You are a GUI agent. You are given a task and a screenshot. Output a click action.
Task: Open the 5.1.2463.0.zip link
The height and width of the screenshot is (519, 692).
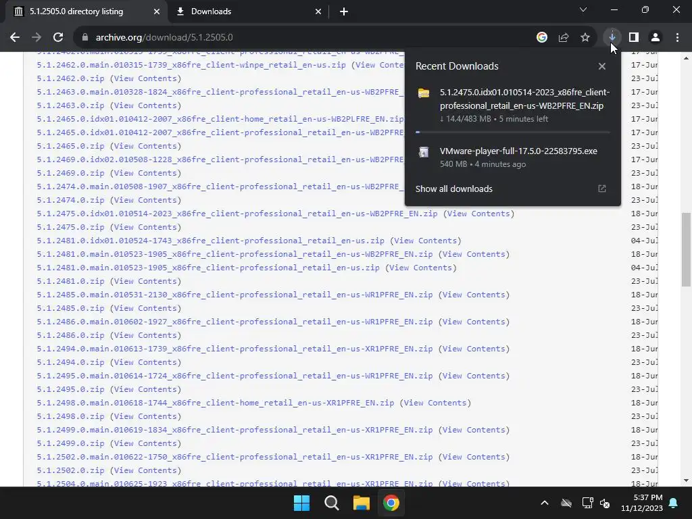click(x=70, y=105)
